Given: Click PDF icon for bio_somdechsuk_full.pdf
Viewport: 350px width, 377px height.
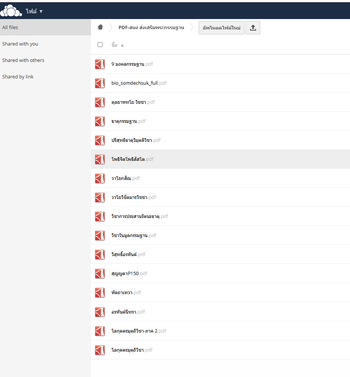Looking at the screenshot, I should click(100, 83).
